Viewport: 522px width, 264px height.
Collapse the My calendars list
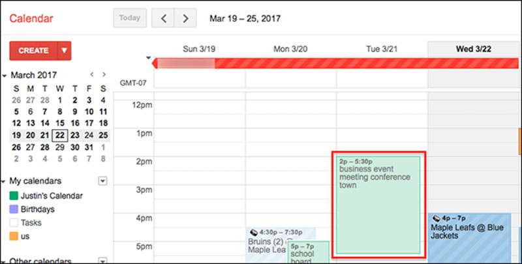[x=5, y=181]
